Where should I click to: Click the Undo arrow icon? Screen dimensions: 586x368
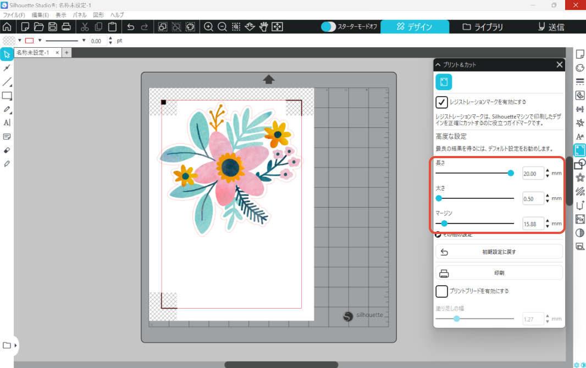pos(130,27)
